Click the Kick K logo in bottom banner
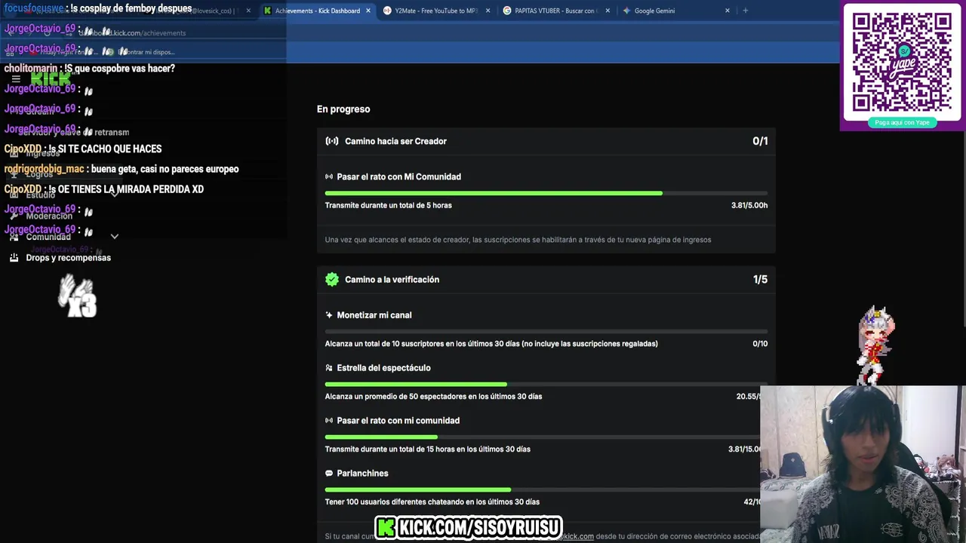This screenshot has width=966, height=543. tap(386, 527)
